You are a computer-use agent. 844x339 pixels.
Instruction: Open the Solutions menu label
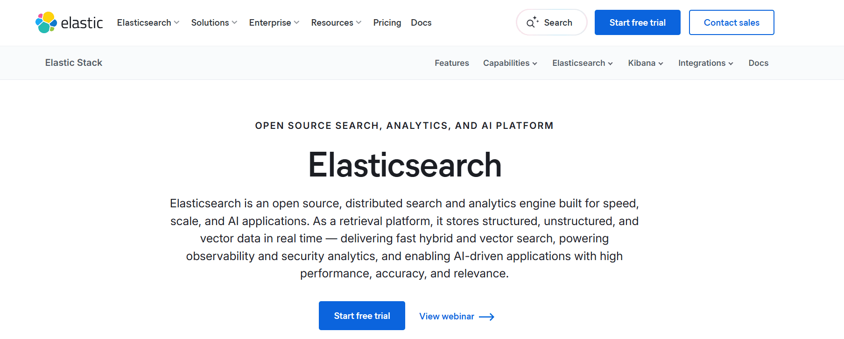click(210, 22)
